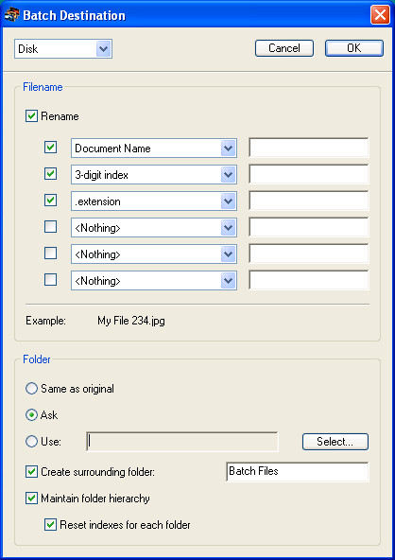395x560 pixels.
Task: Click the example filename My File 234.jpg
Action: [131, 321]
